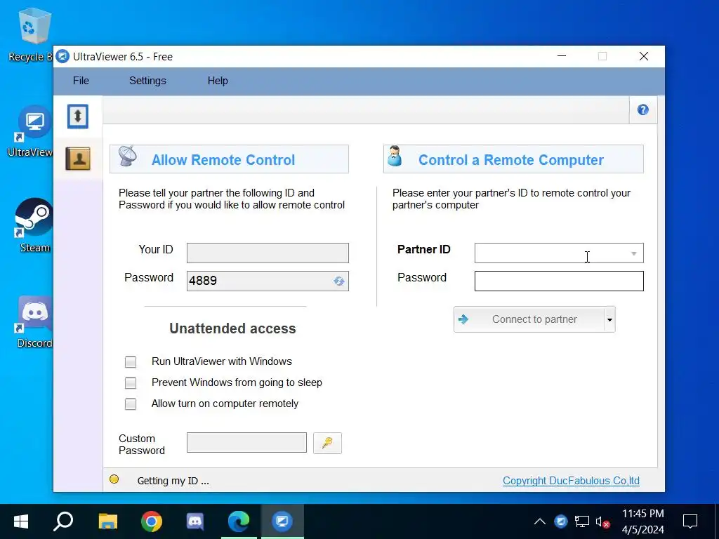Click the Unattended access heading
This screenshot has height=539, width=719.
[x=232, y=328]
